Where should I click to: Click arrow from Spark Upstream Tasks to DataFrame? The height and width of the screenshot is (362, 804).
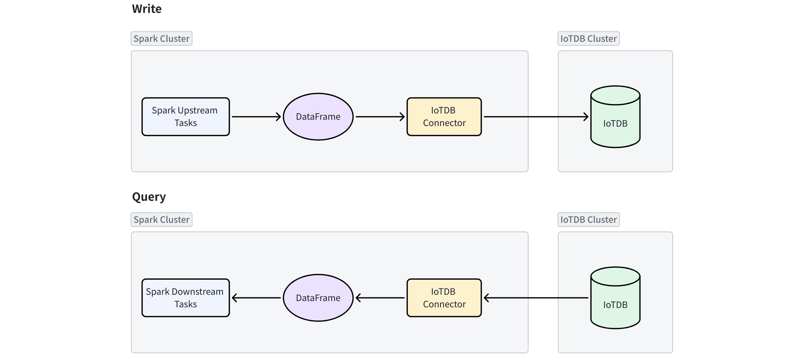pyautogui.click(x=256, y=117)
